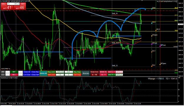Decrease the one-click lot volume
The image size is (184, 106).
8,4
